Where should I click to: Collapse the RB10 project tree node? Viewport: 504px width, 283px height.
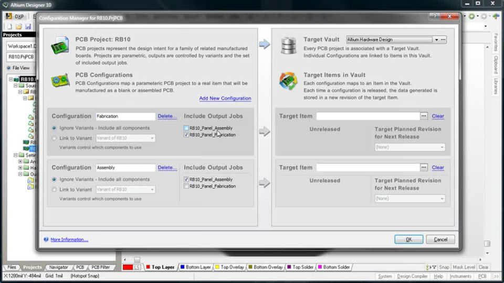[x=11, y=79]
